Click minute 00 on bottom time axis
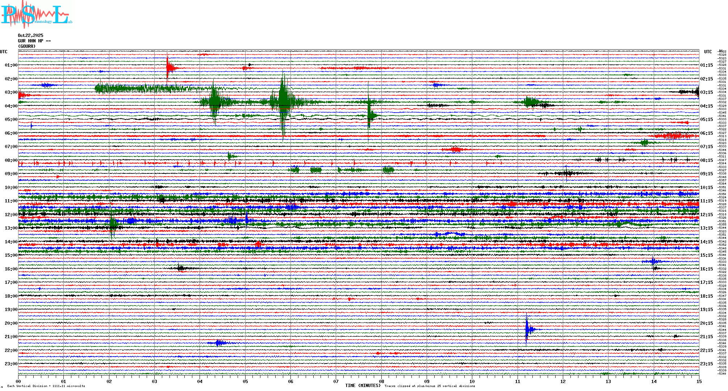Image resolution: width=728 pixels, height=391 pixels. [x=18, y=382]
